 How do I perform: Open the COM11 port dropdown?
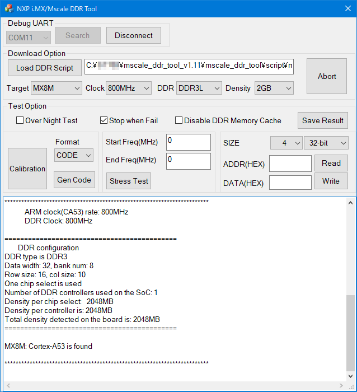(x=28, y=38)
